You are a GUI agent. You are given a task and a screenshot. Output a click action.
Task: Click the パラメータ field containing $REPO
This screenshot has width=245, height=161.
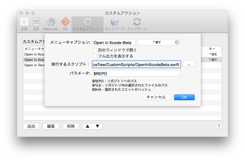pyautogui.click(x=137, y=73)
